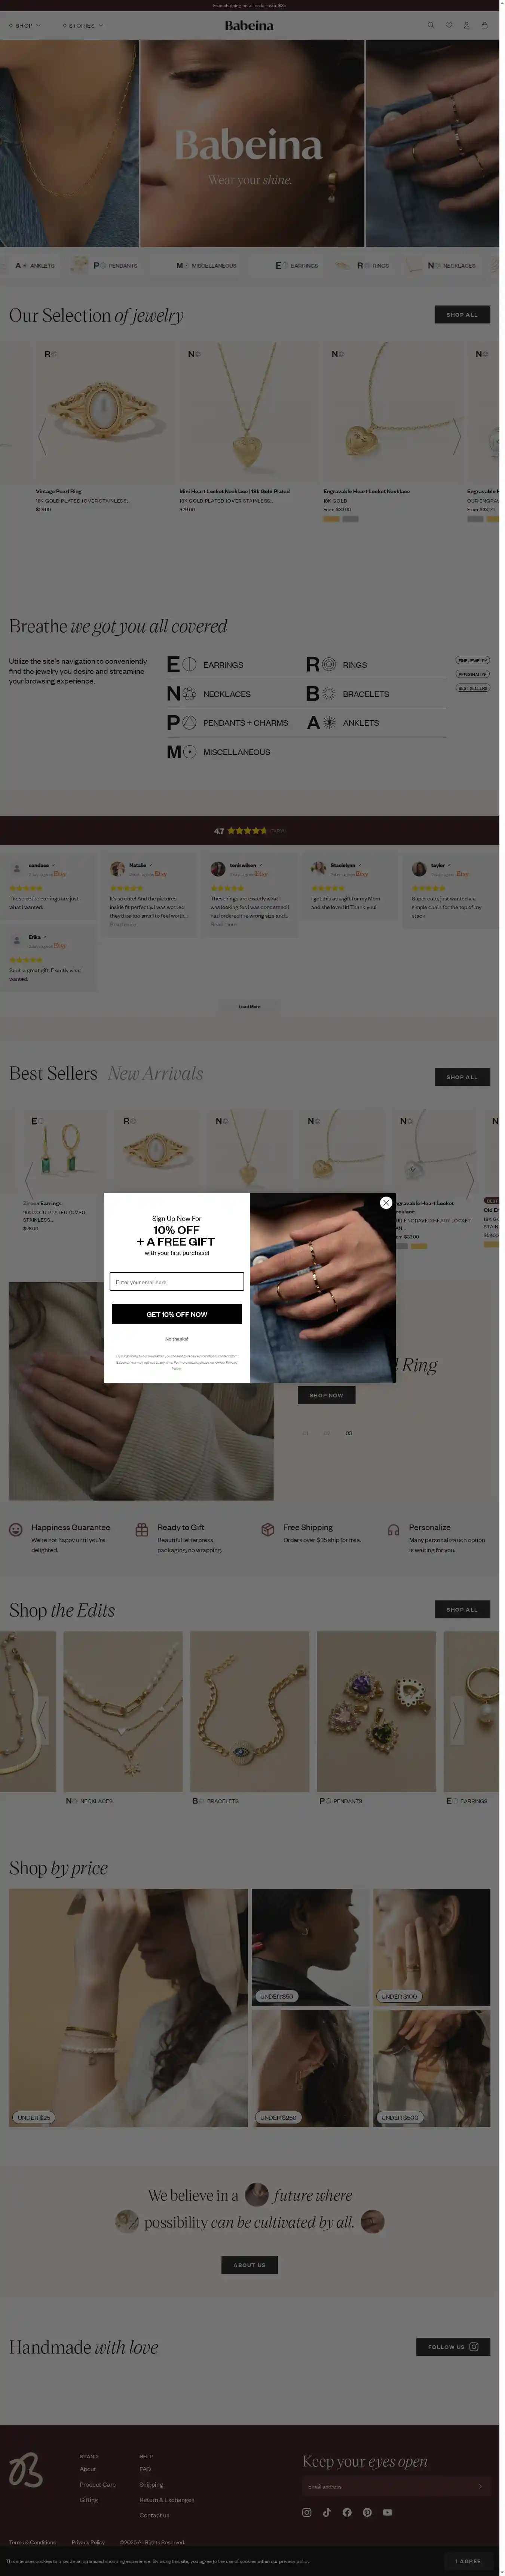Open the wishlist heart icon
505x2576 pixels.
click(449, 25)
